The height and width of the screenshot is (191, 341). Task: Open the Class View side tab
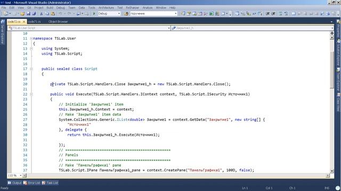point(338,102)
